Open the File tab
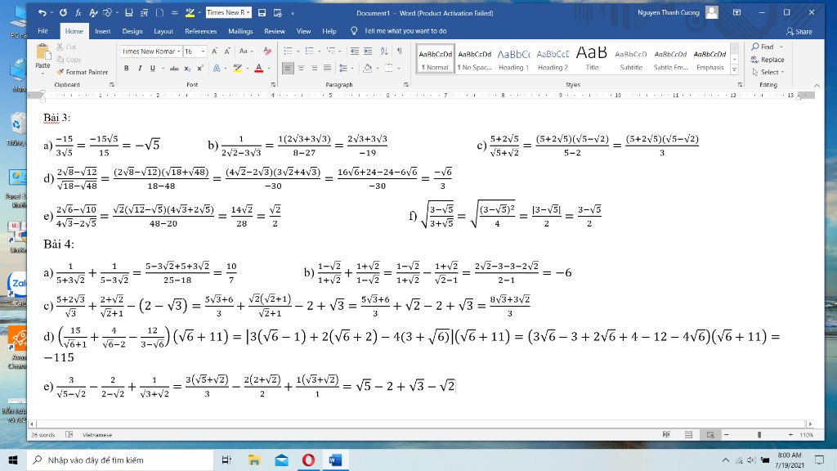Screen dimensions: 837x471 pyautogui.click(x=43, y=31)
